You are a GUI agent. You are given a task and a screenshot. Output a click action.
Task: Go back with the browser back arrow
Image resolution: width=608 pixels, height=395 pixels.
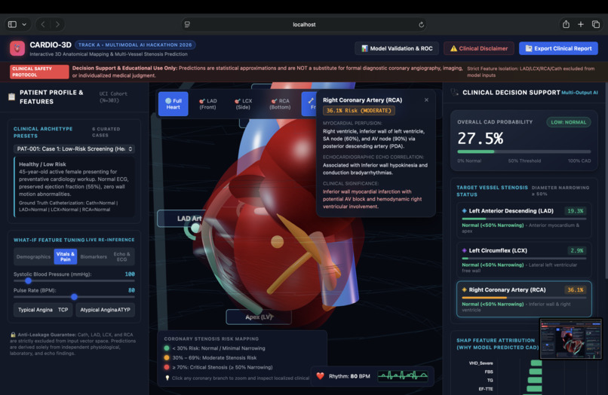[43, 24]
